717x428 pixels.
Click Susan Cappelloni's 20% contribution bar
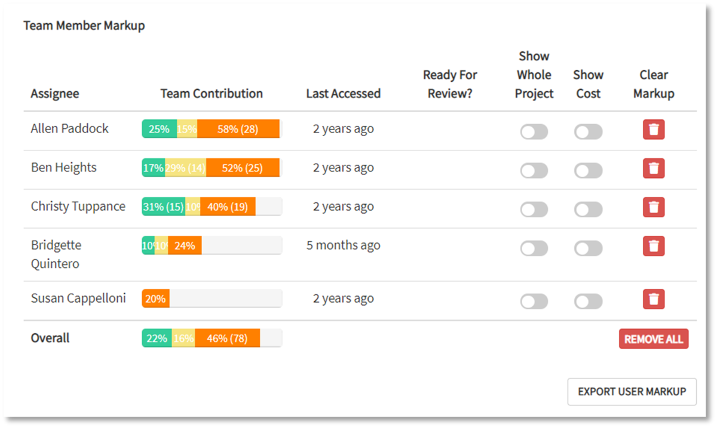pyautogui.click(x=155, y=298)
